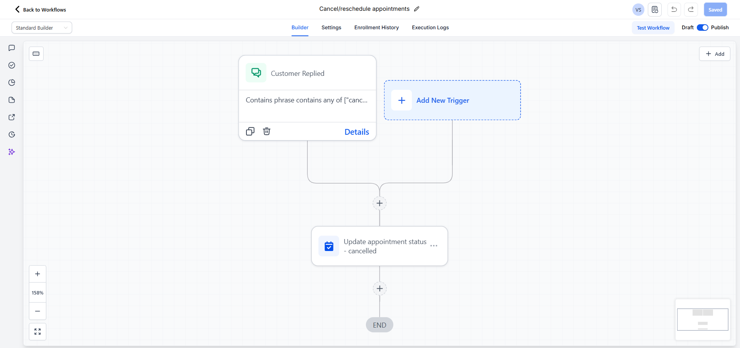Open the AI sparkle icon in sidebar
Screen dimensions: 740x348
(12, 152)
